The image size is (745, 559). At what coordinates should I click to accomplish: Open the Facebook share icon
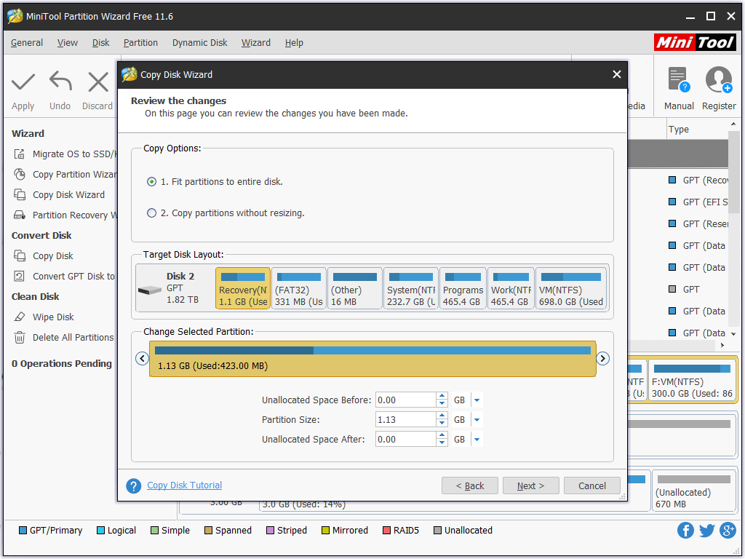click(x=685, y=530)
